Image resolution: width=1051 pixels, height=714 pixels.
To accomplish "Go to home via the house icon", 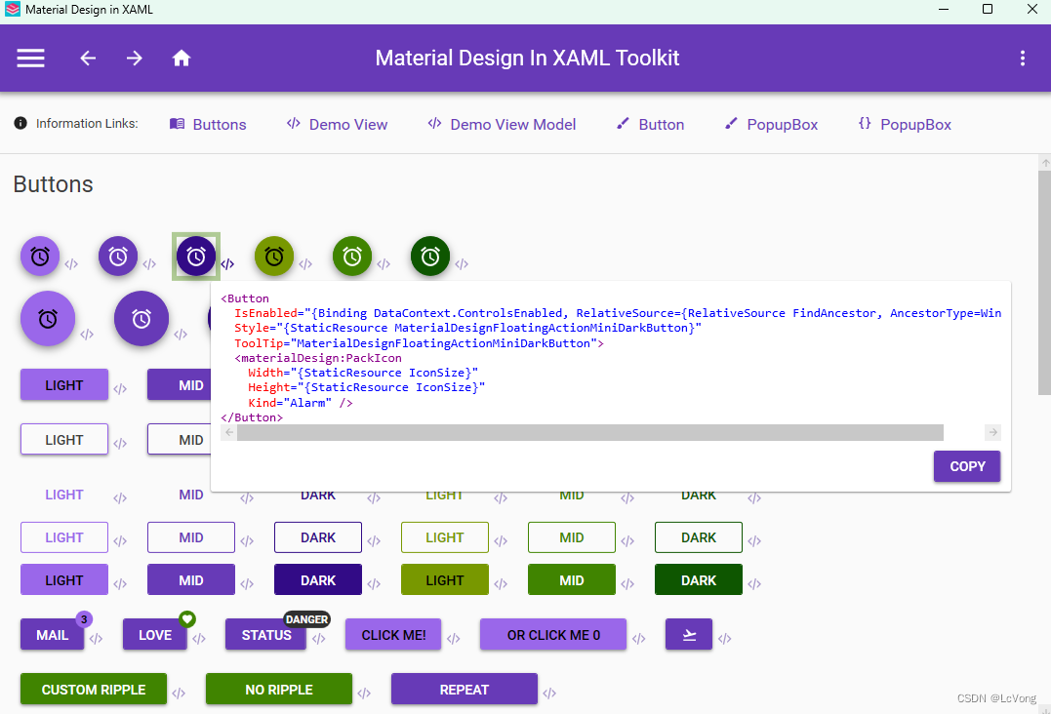I will click(182, 58).
